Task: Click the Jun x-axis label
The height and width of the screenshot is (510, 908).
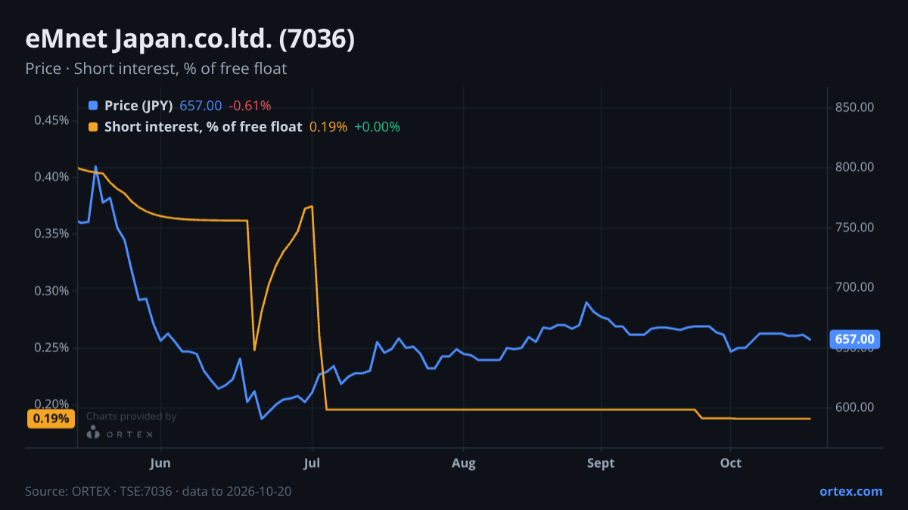Action: (160, 463)
